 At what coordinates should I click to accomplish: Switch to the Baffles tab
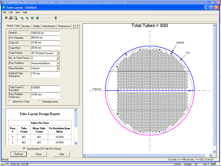click(x=37, y=26)
